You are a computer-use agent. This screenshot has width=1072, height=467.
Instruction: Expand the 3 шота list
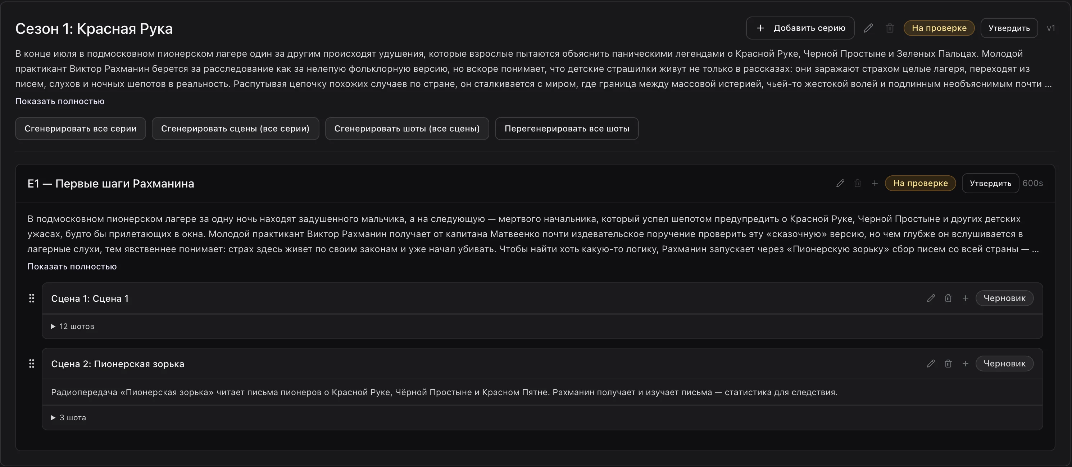pos(68,417)
